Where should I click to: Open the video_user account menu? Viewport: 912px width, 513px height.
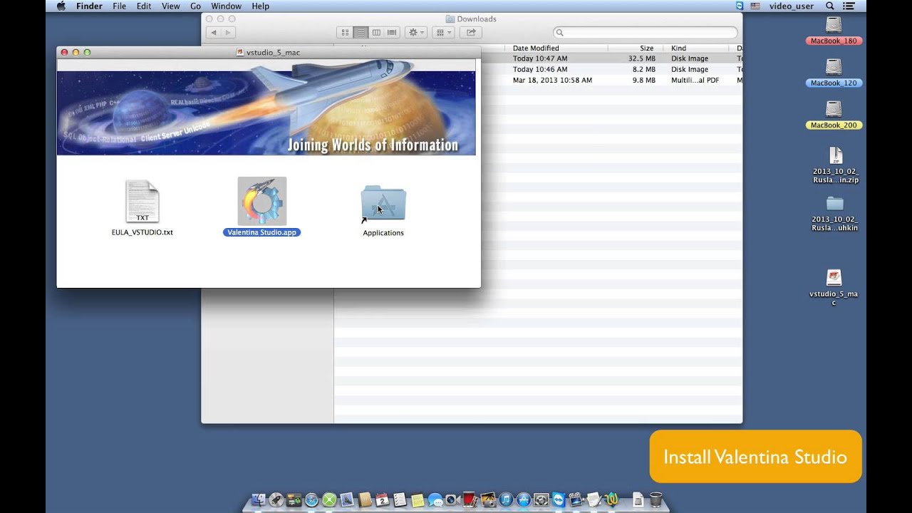[x=791, y=6]
